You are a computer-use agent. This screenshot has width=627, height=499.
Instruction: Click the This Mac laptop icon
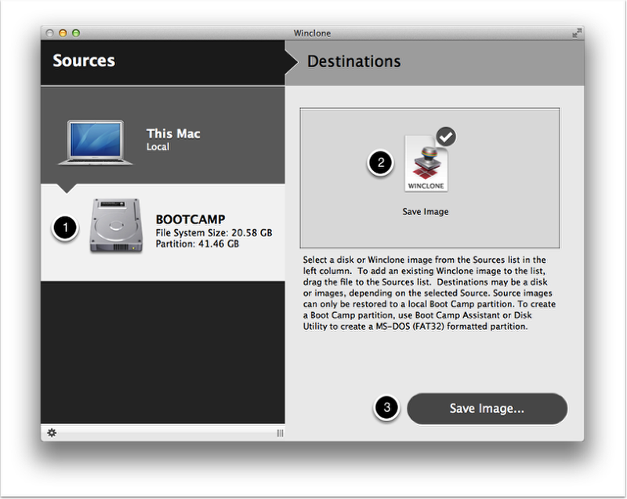[95, 141]
